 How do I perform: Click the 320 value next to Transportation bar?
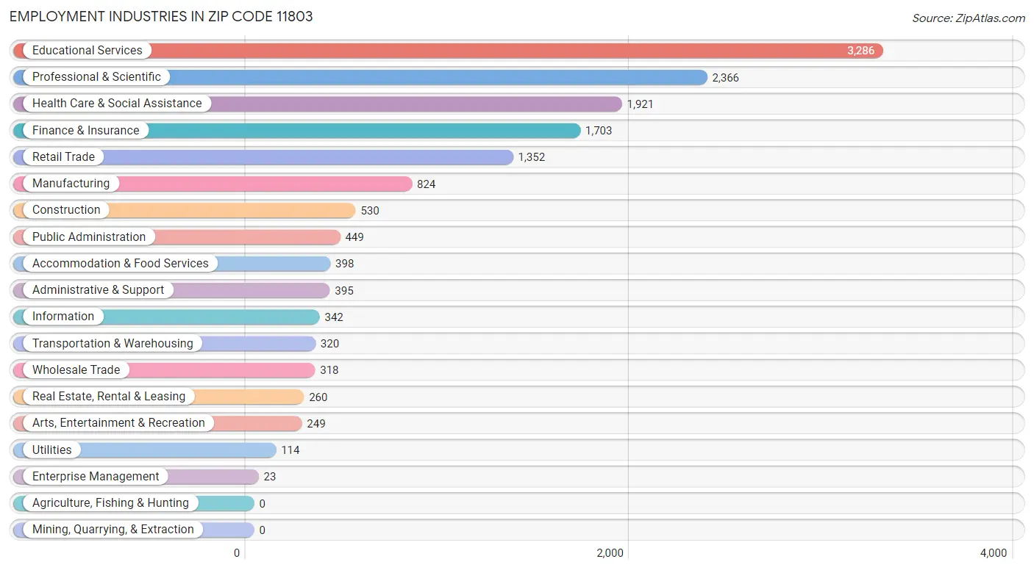click(x=329, y=344)
